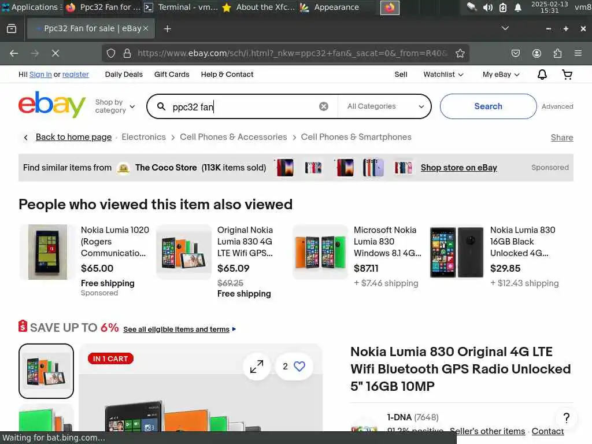Click the Sell link
592x444 pixels.
point(401,75)
